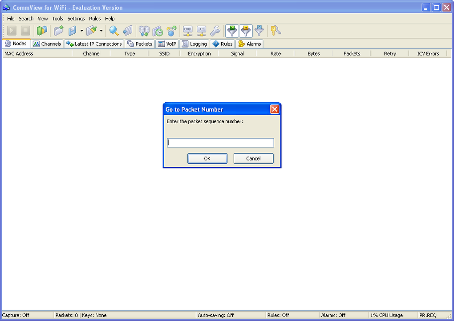The width and height of the screenshot is (454, 321).
Task: Click 'Auto-saving: Off' status text
Action: [216, 315]
